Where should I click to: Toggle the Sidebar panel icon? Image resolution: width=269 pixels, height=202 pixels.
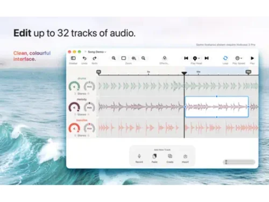[x=73, y=58]
